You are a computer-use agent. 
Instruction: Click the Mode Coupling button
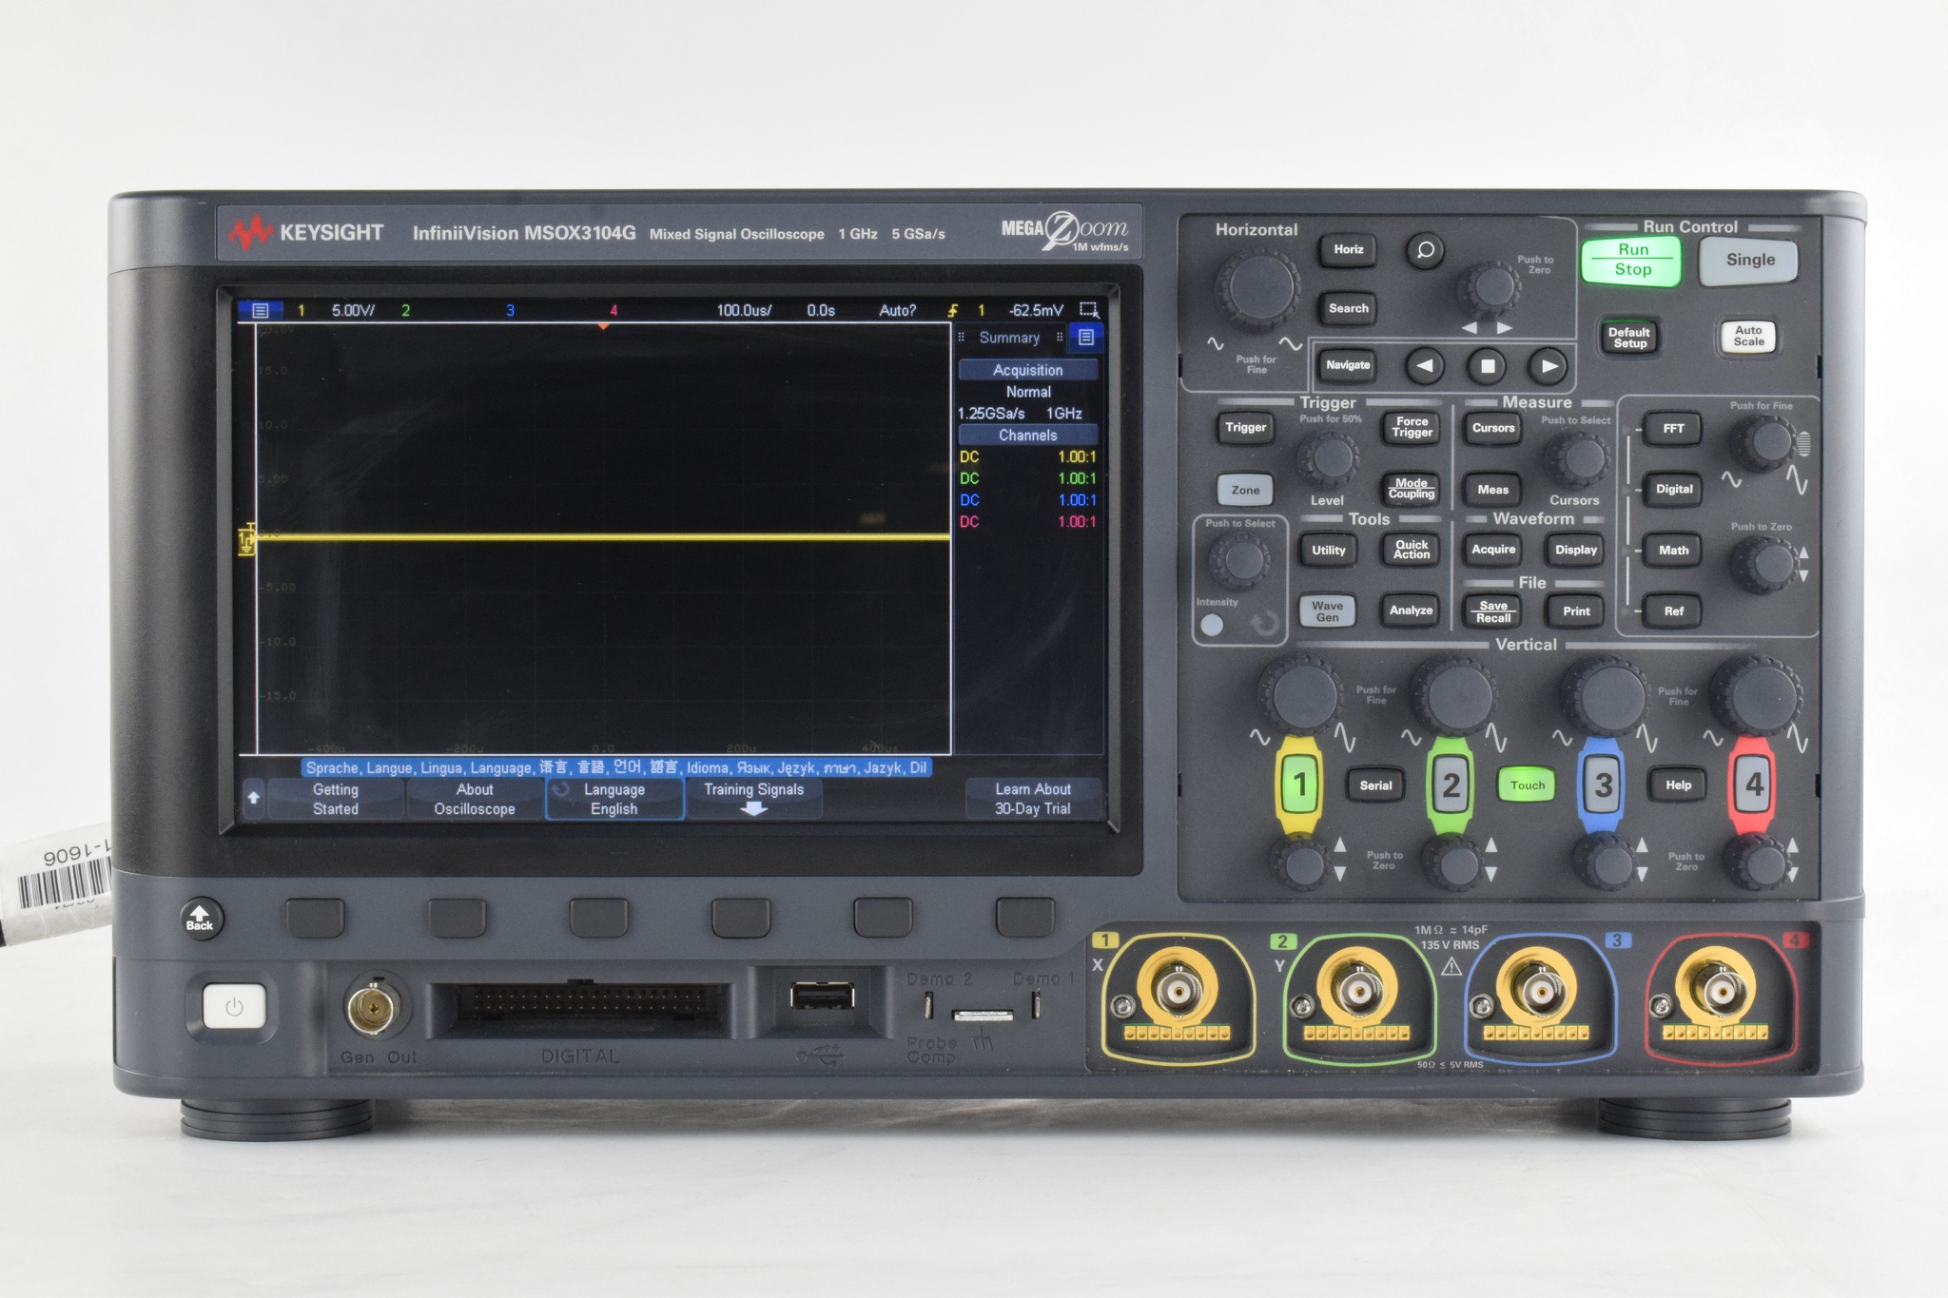1412,489
